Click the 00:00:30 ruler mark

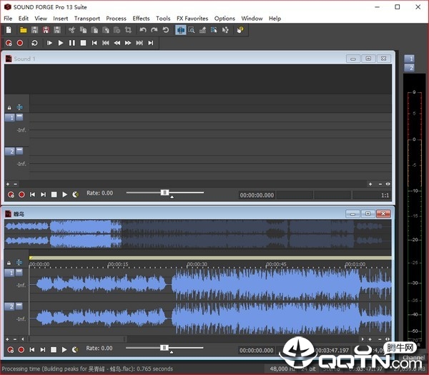[197, 264]
